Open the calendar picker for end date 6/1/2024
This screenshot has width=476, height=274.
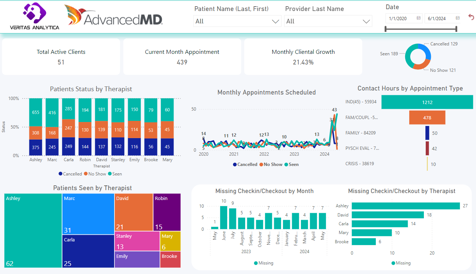coord(457,18)
